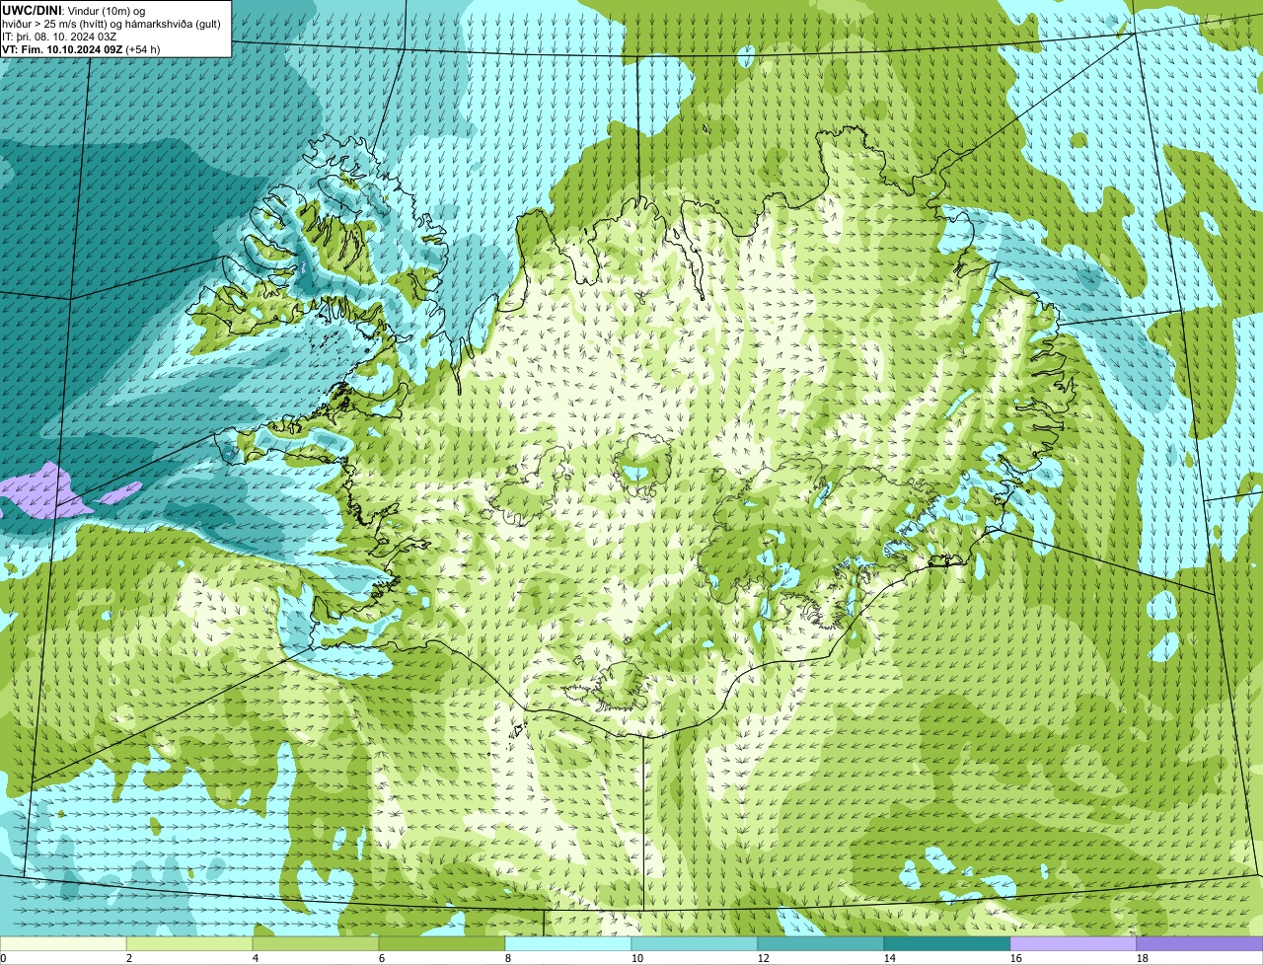This screenshot has width=1263, height=965.
Task: Click the "VT: Fim. 10.10.2024 09Z" valid time
Action: point(62,49)
